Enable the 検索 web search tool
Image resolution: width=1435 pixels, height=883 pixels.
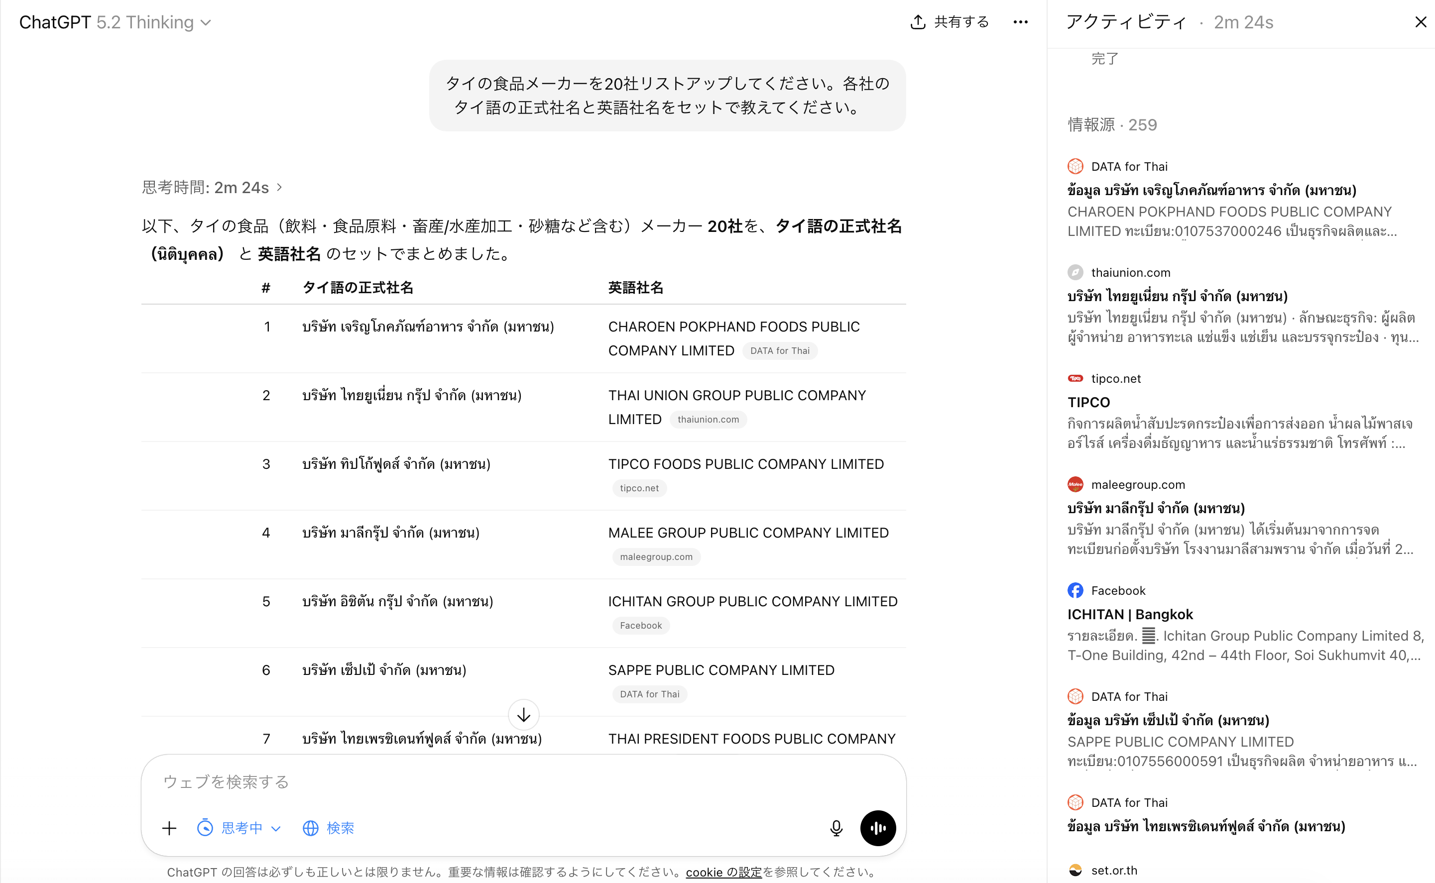[328, 828]
